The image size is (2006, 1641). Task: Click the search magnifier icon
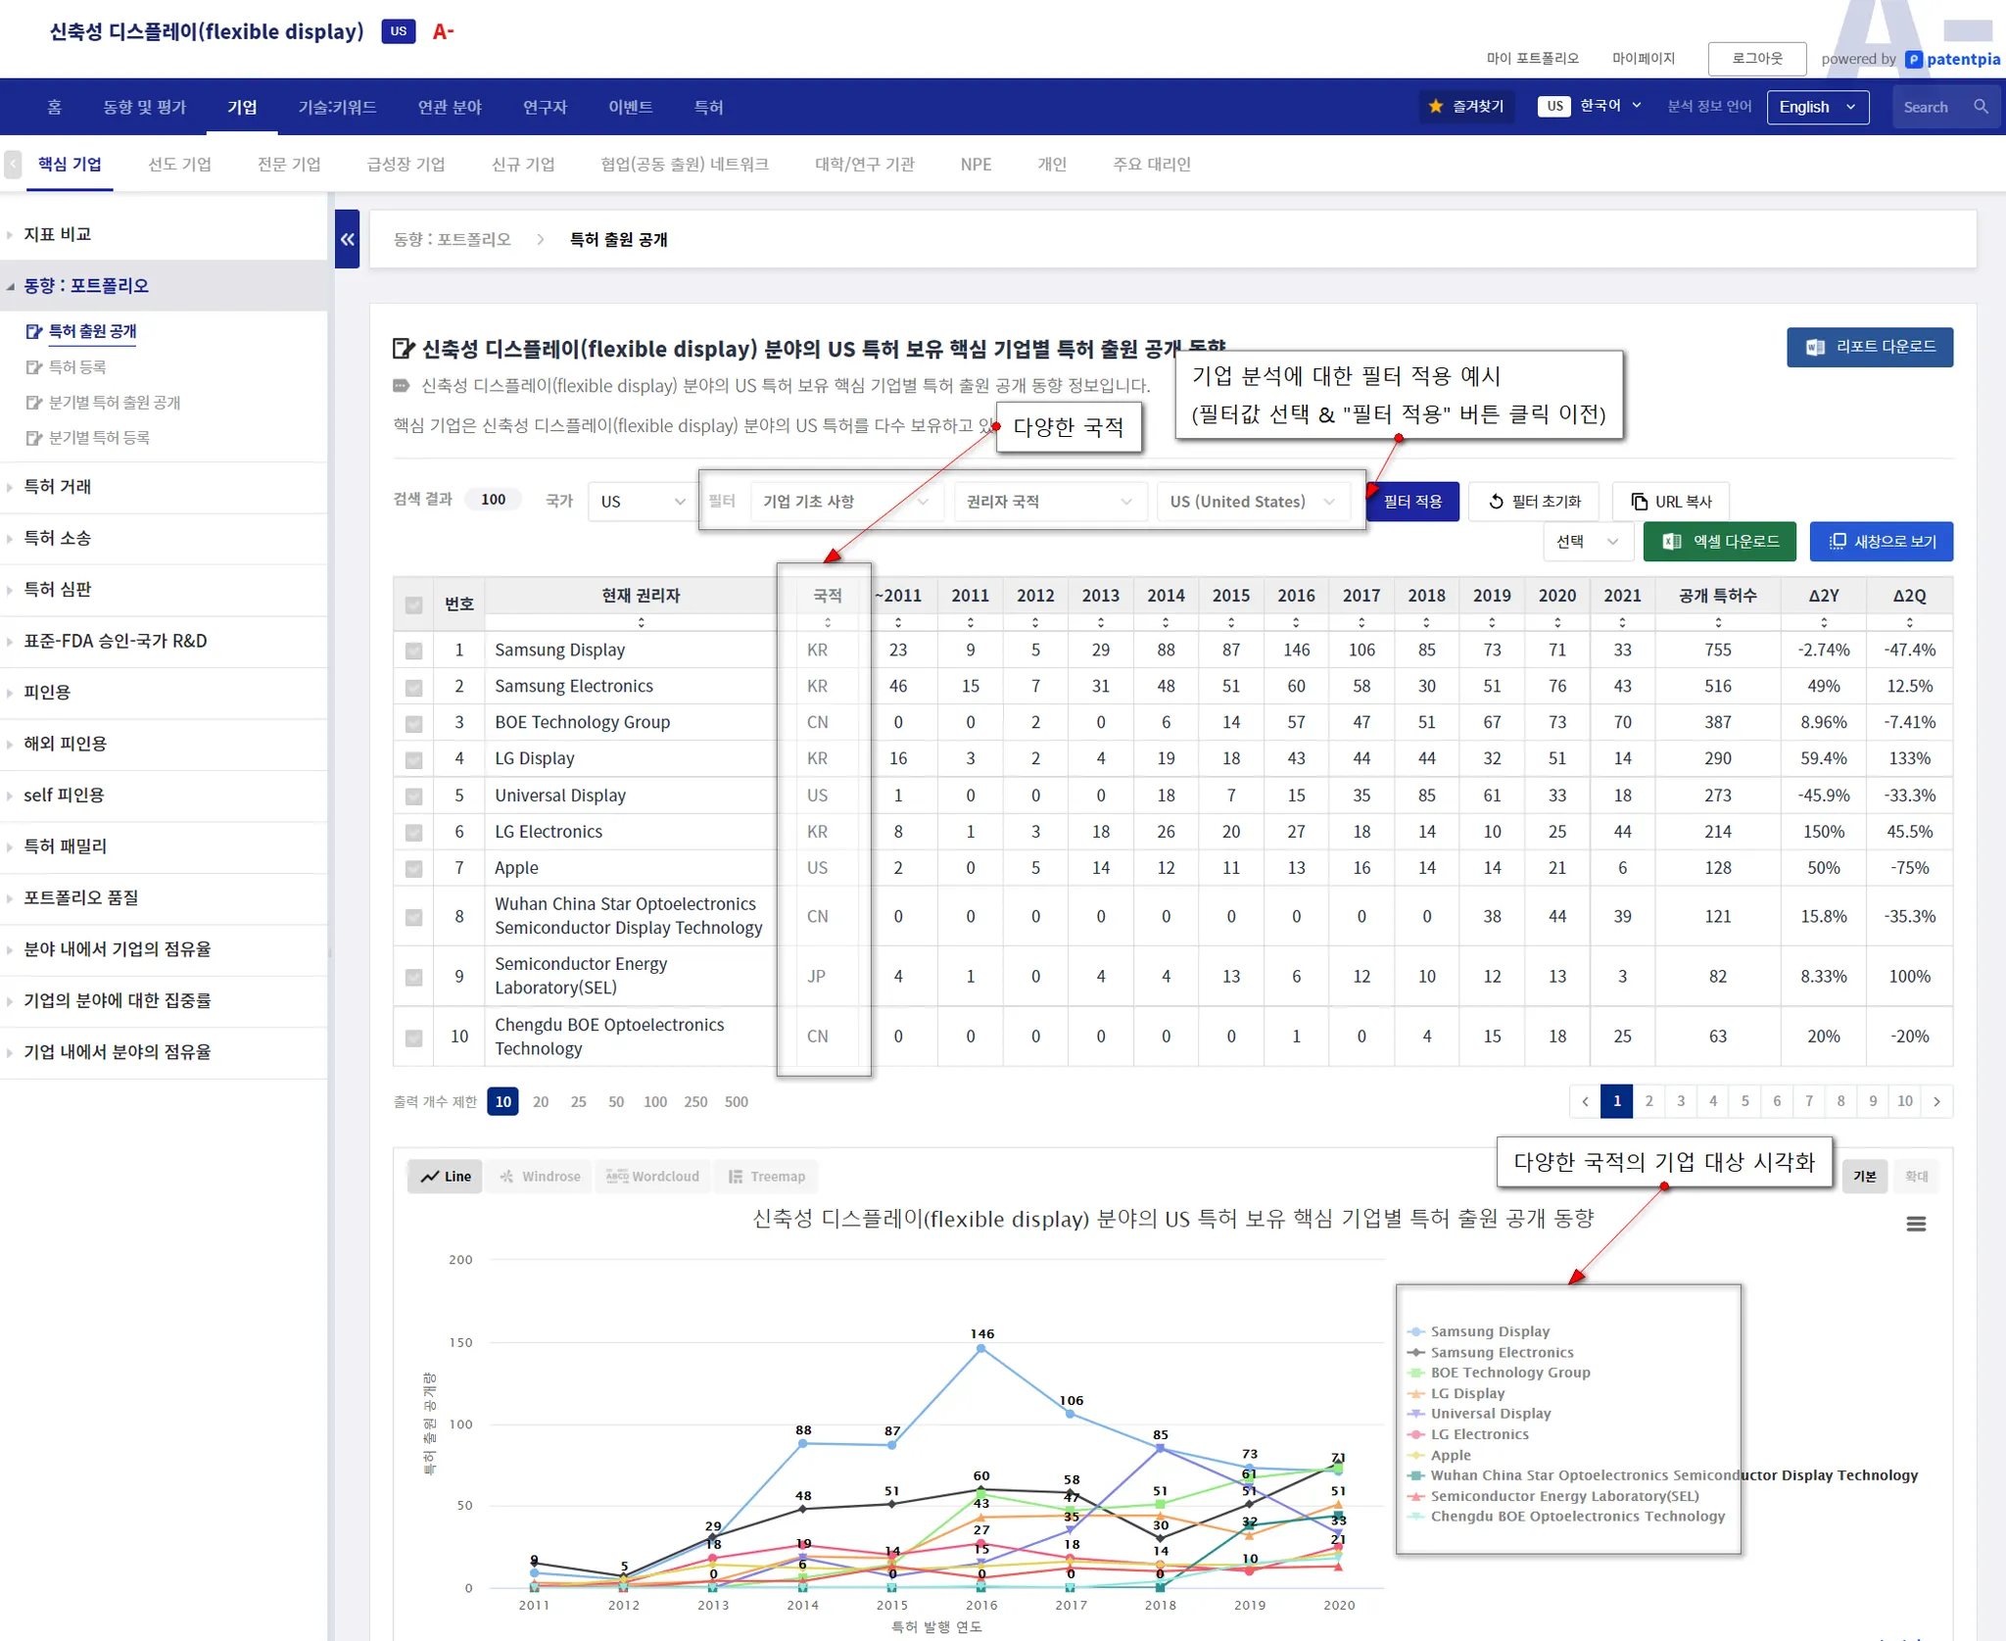point(1981,107)
